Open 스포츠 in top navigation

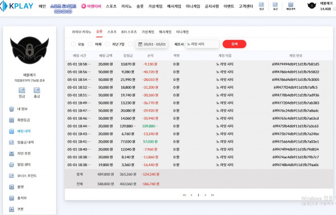111,6
